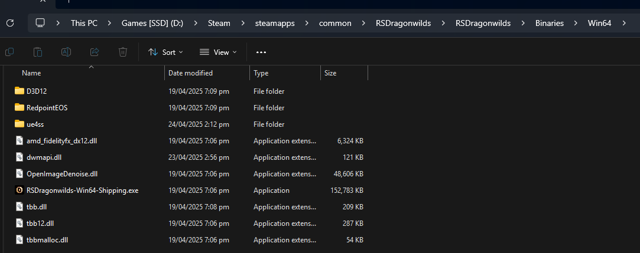Click the amd_fidelityfx_dx12.dll file icon

click(19, 140)
